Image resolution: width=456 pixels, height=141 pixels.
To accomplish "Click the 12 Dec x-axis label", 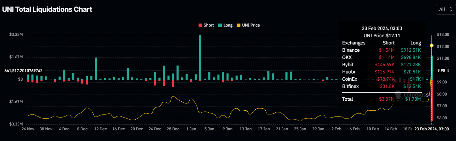I will [100, 129].
